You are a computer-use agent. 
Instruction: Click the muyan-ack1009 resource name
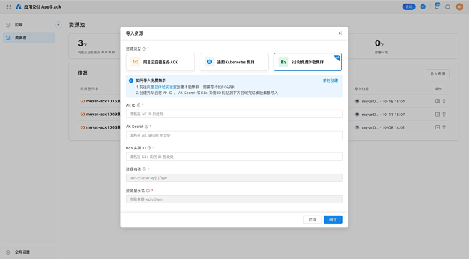103,115
